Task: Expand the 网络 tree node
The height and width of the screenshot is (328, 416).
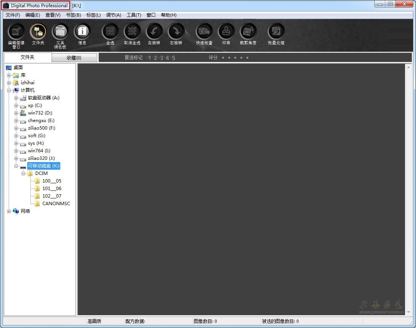Action: click(9, 211)
